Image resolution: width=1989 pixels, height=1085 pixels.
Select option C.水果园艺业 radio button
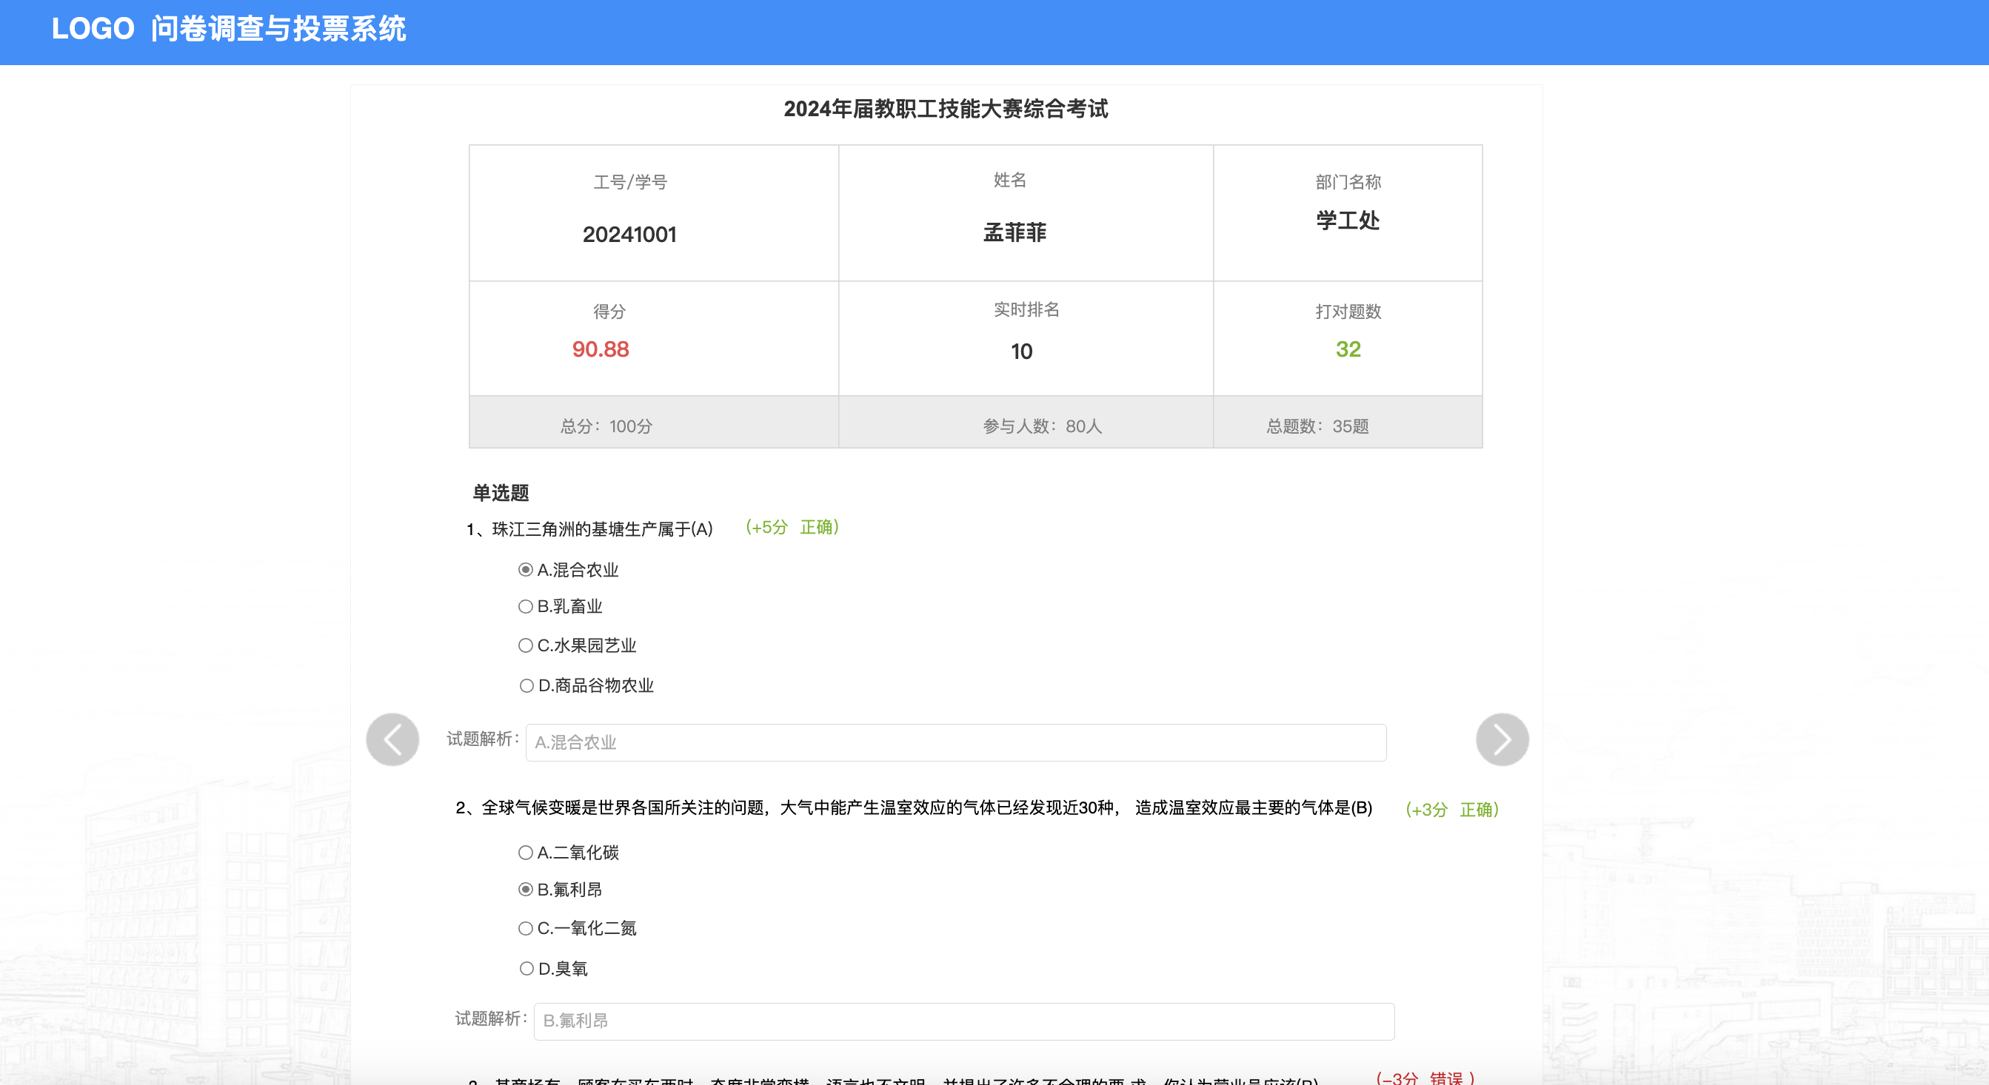point(526,645)
